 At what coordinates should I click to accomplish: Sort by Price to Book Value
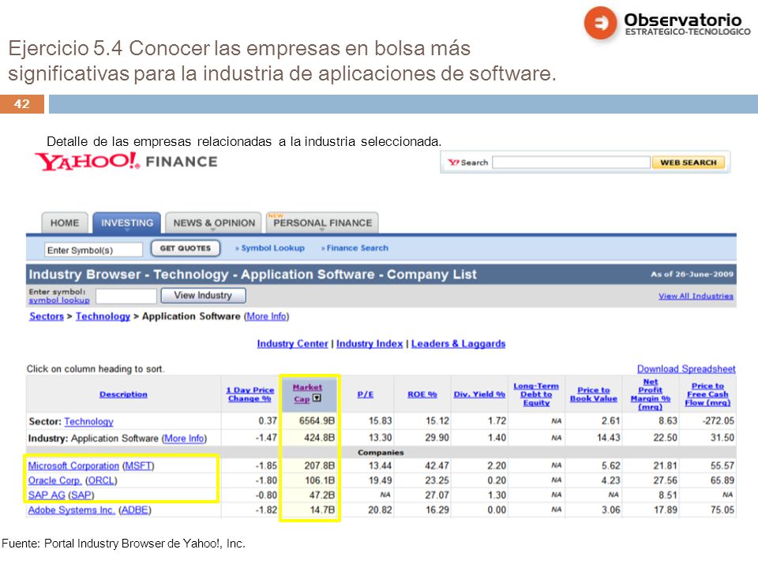click(594, 394)
